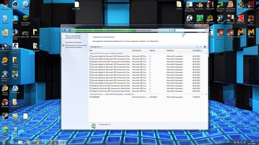Collapse the Microsoft .NET Framework 4 Client Profile group
The width and height of the screenshot is (259, 145).
pyautogui.click(x=206, y=54)
